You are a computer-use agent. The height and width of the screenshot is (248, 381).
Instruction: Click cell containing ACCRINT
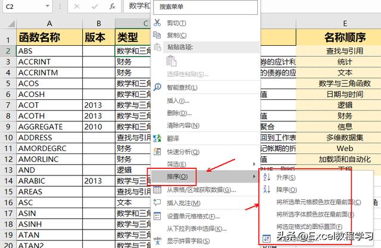49,62
